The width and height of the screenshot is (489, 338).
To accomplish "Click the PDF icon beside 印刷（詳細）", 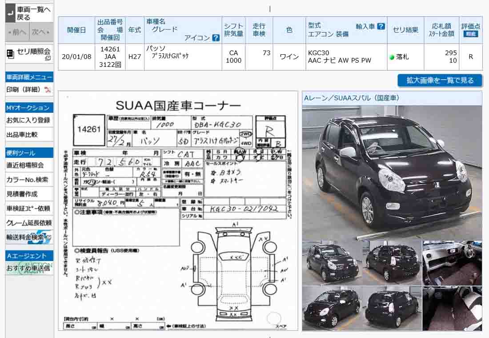I will [x=48, y=90].
